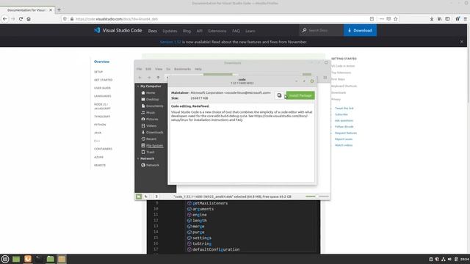Click the Visual Studio Code logo
The height and width of the screenshot is (264, 470).
click(x=117, y=31)
